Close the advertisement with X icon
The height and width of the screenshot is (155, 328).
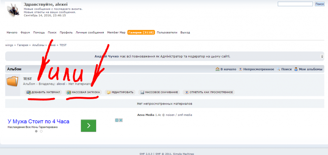[121, 120]
